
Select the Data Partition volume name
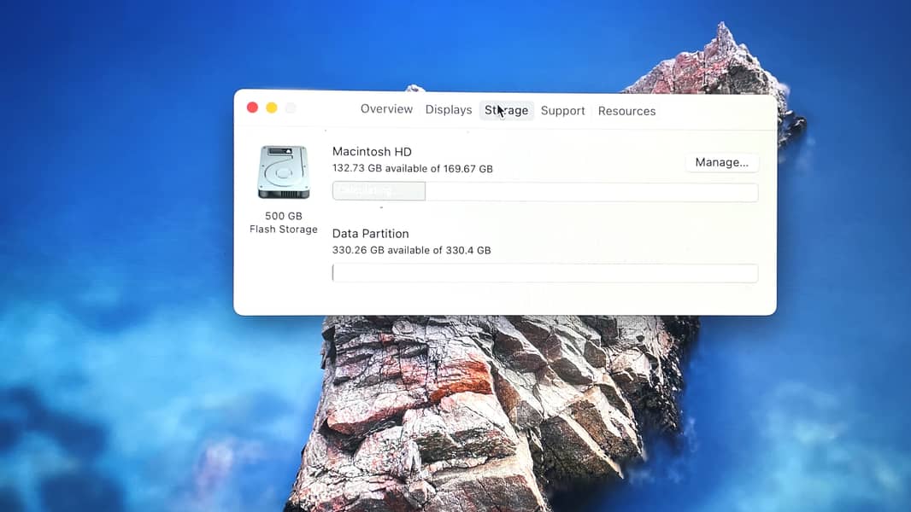[371, 234]
